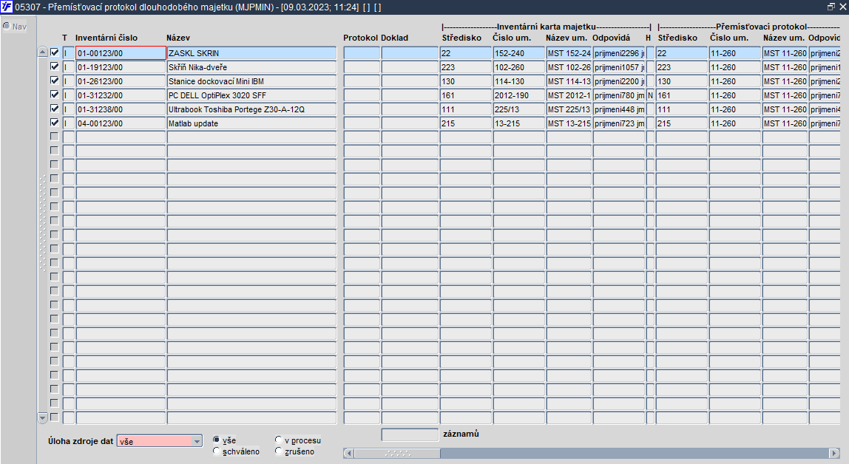Viewport: 849px width, 464px height.
Task: Click room number cell '152-240'
Action: (518, 53)
